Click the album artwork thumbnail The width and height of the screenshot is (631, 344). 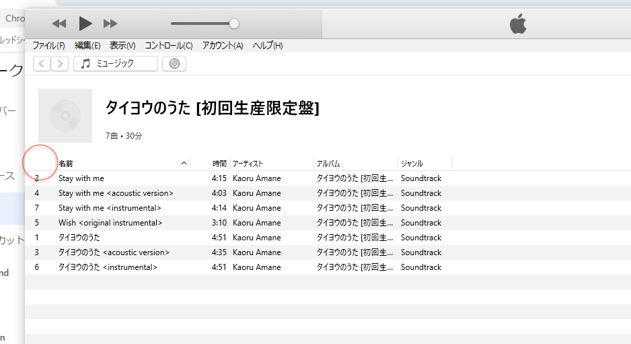pos(65,116)
